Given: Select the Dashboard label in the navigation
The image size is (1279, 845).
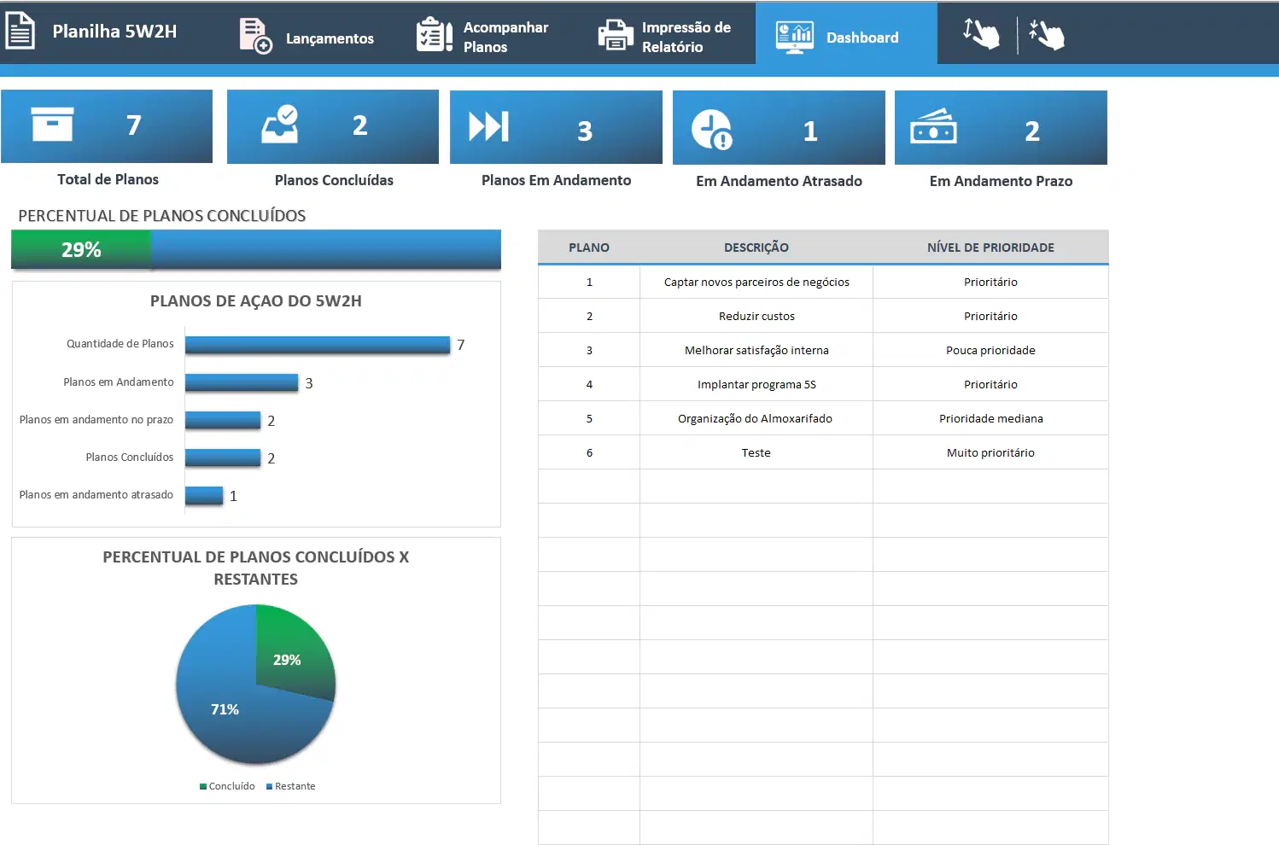Looking at the screenshot, I should pyautogui.click(x=862, y=38).
